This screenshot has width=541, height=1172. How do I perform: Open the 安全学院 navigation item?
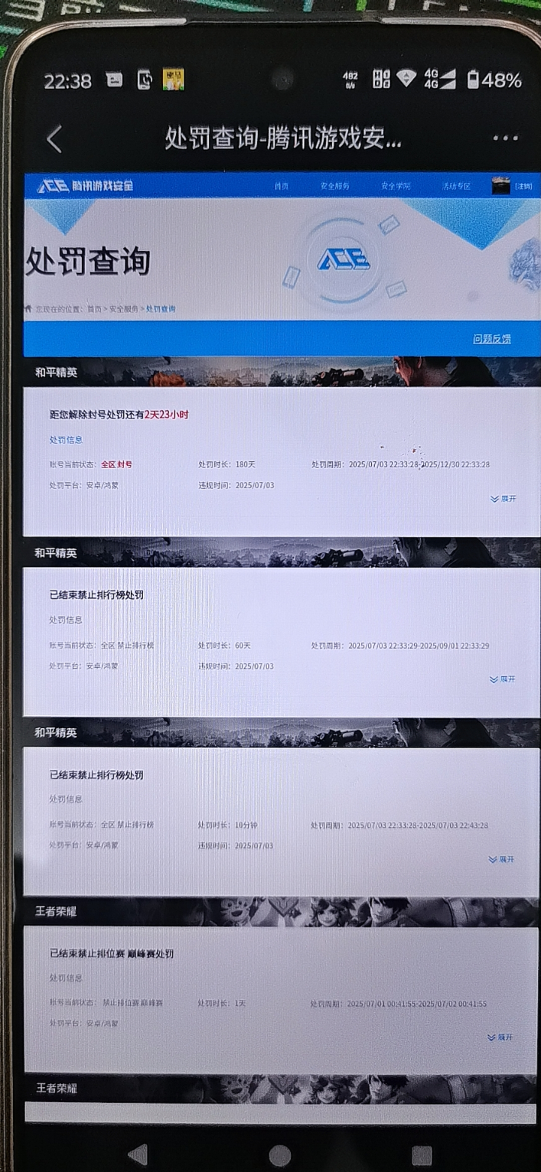[395, 186]
